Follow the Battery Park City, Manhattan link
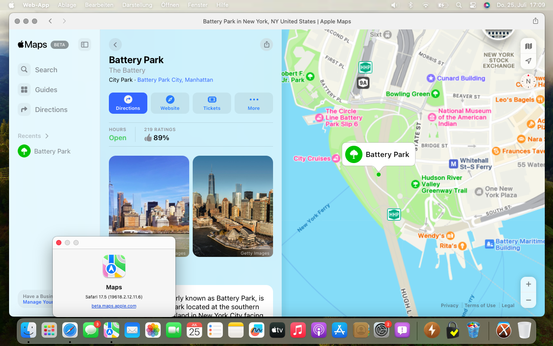Viewport: 553px width, 346px height. pyautogui.click(x=175, y=80)
